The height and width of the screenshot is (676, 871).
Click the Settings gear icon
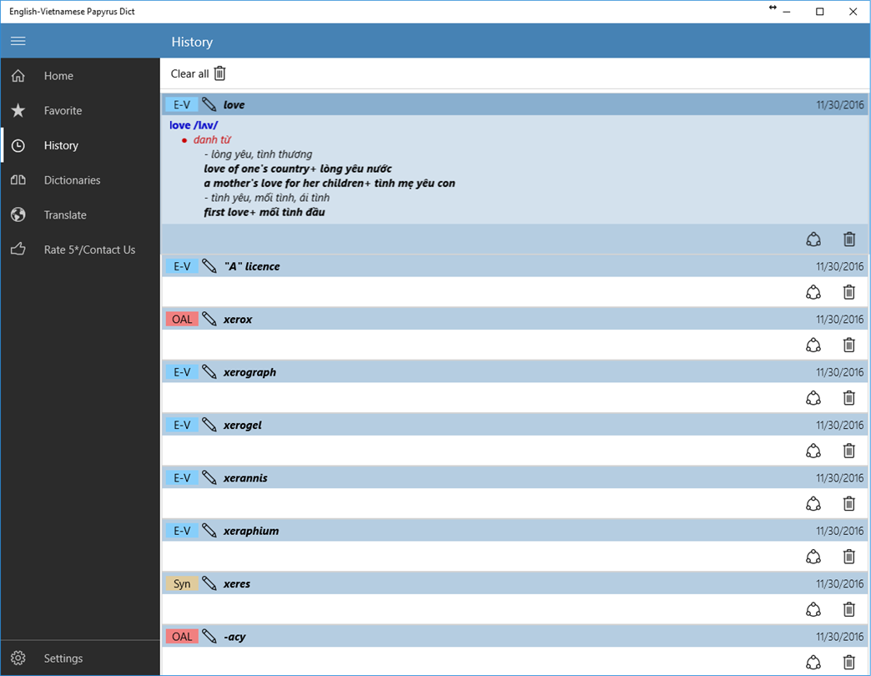point(18,658)
